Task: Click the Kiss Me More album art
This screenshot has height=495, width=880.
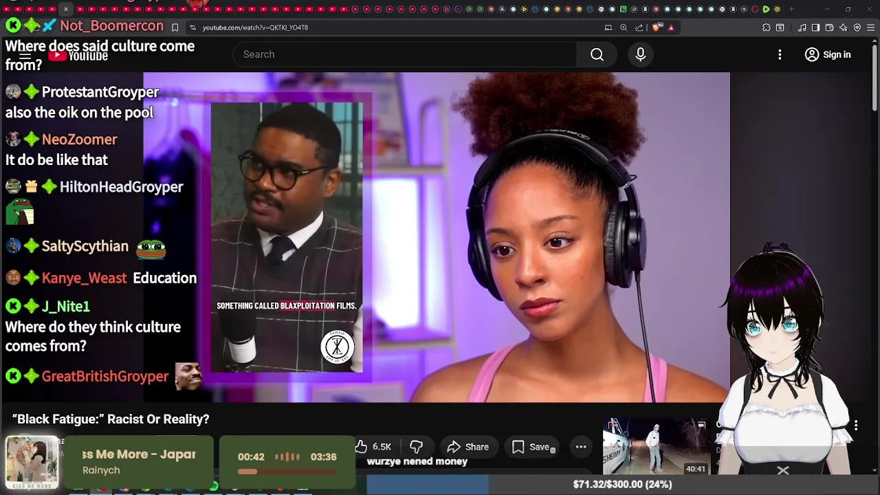Action: [32, 461]
